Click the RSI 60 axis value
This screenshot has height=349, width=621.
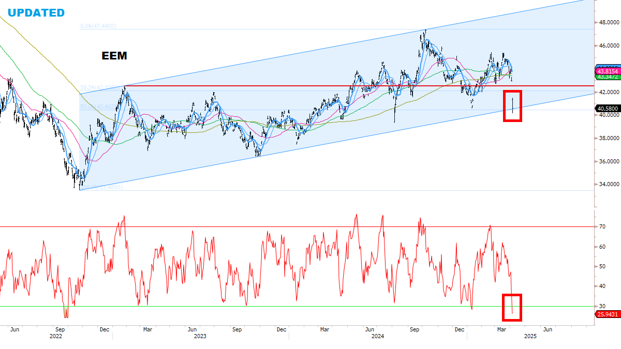602,247
